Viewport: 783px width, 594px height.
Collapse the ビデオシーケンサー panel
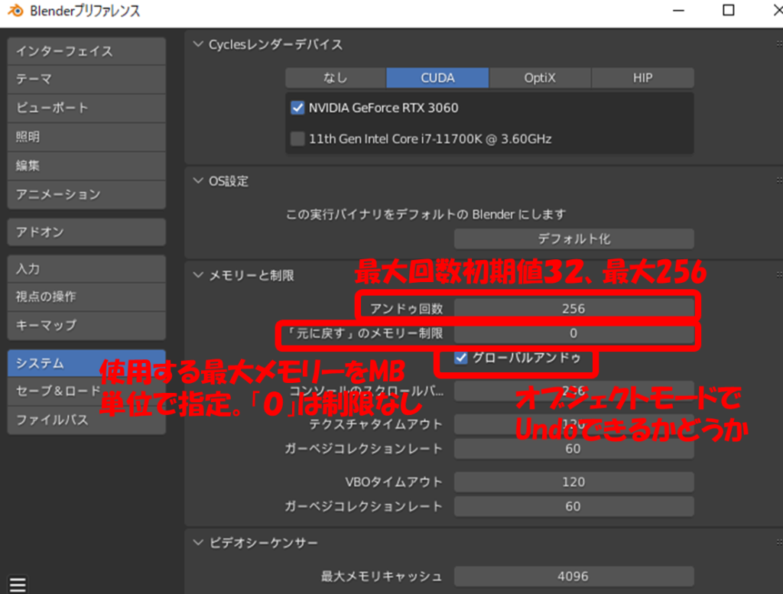coord(198,543)
